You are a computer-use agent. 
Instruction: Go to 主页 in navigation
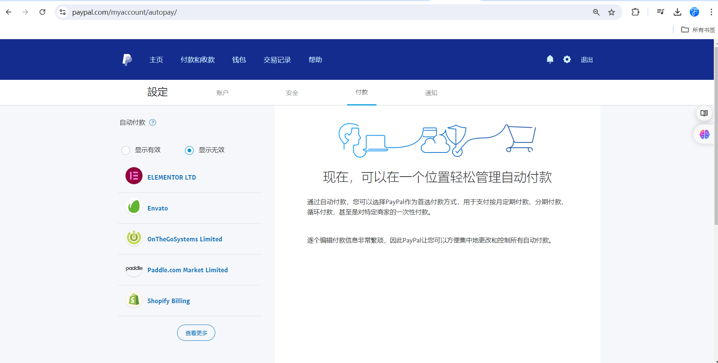click(156, 59)
